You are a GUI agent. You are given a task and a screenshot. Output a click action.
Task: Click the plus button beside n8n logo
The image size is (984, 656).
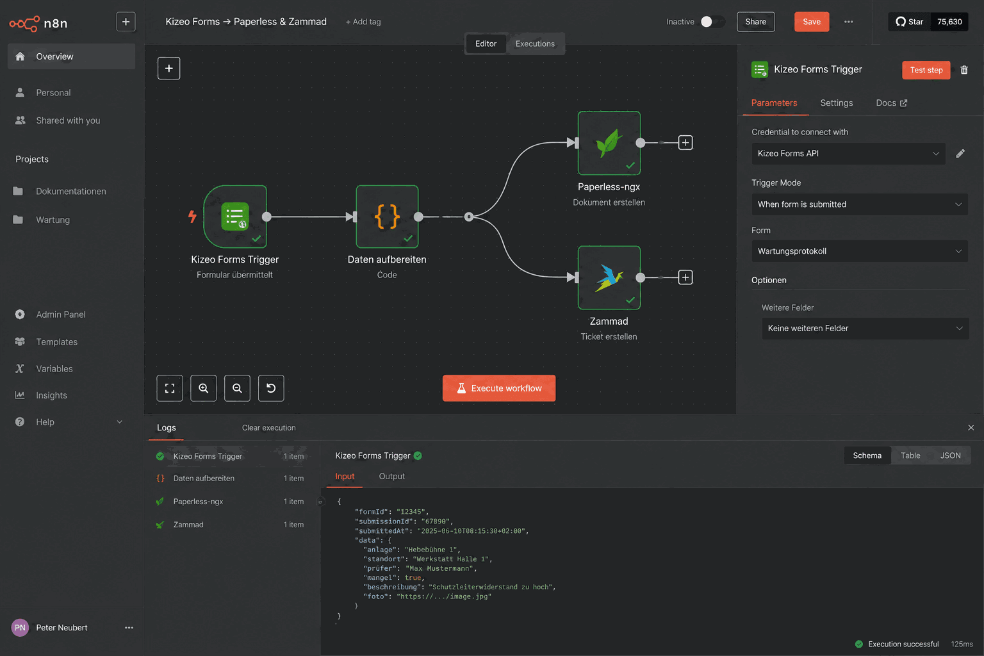click(126, 22)
